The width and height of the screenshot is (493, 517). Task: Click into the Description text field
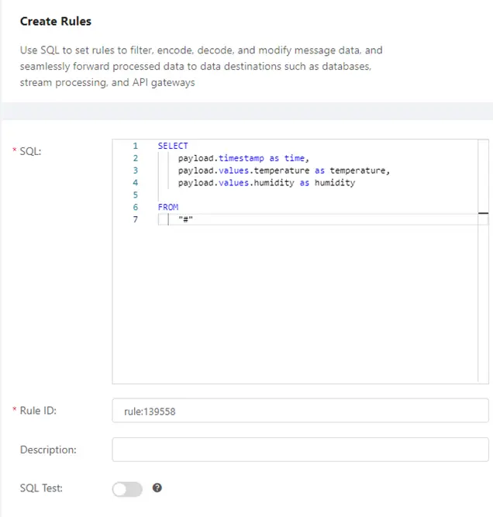[x=300, y=450]
